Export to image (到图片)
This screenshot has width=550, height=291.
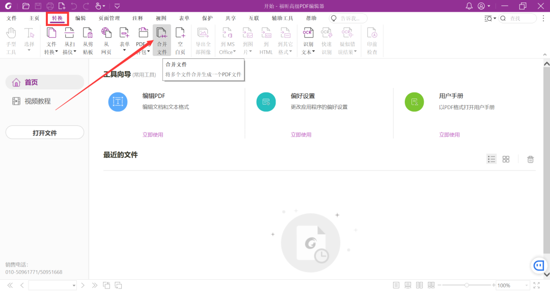point(248,41)
